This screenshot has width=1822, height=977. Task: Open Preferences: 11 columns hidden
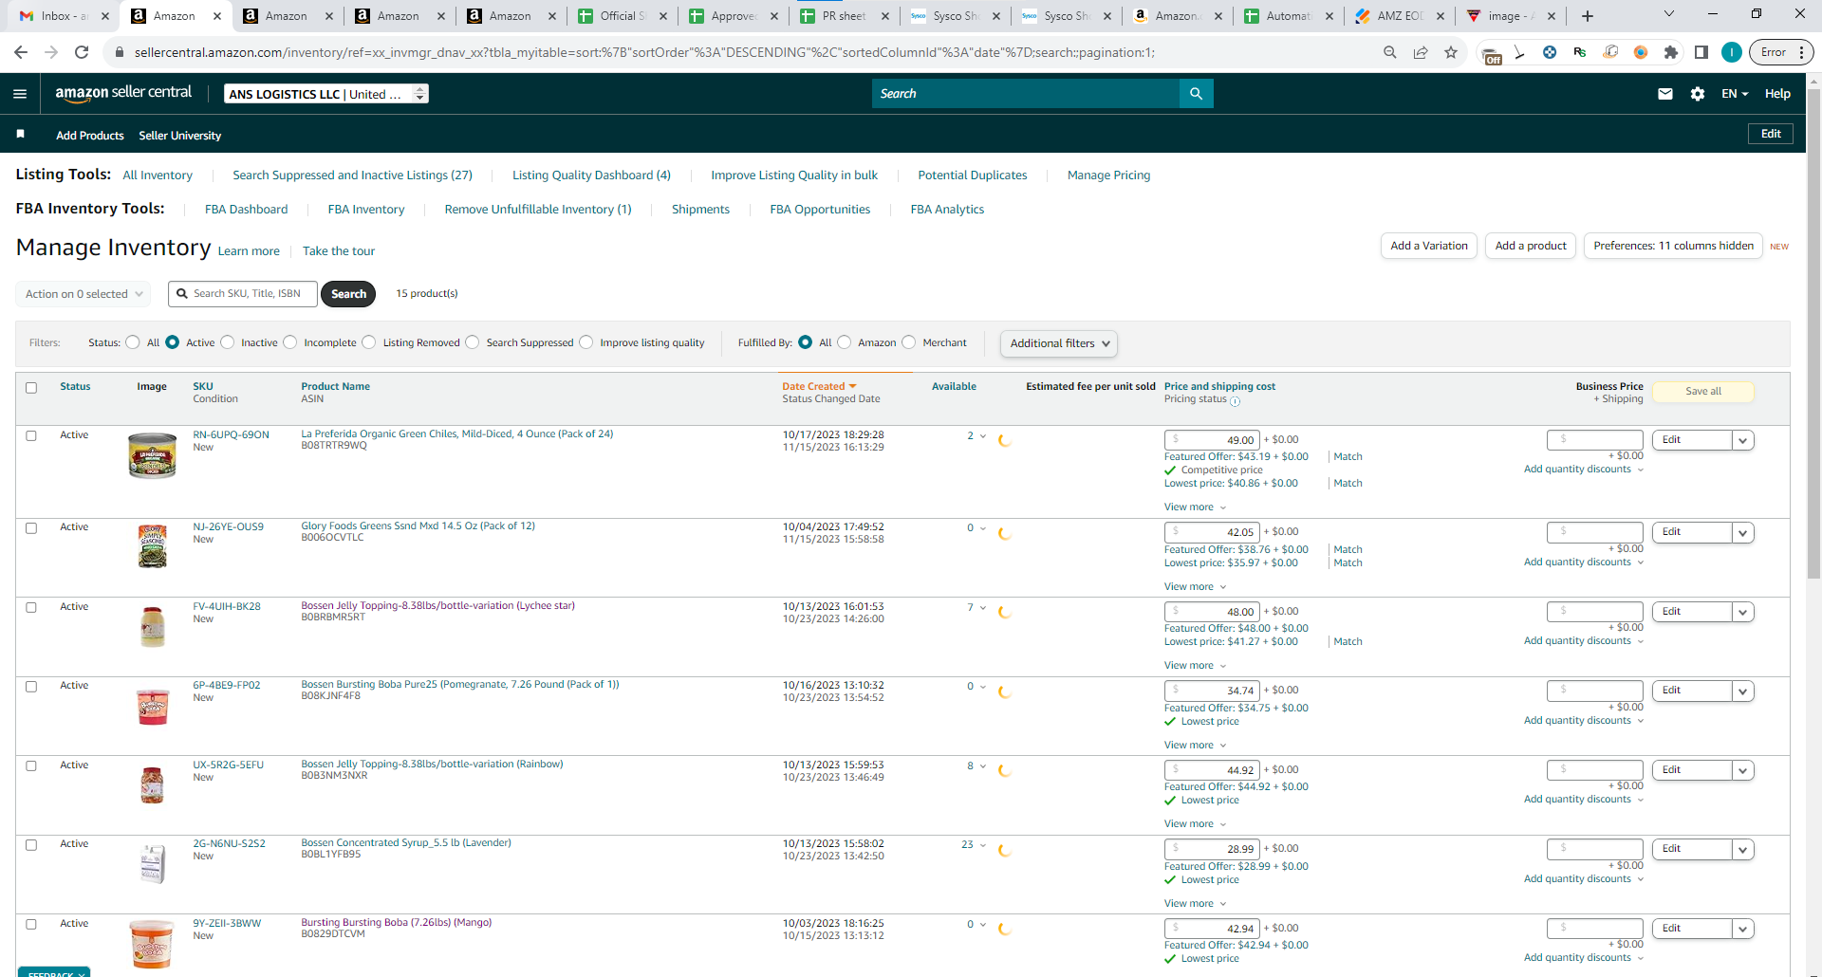[1673, 246]
